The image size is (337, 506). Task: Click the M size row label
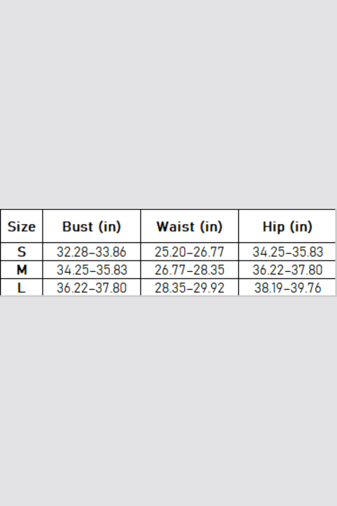(x=21, y=270)
